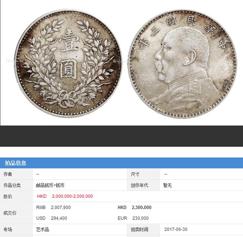Select the 艺术品 special session link

coord(43,229)
